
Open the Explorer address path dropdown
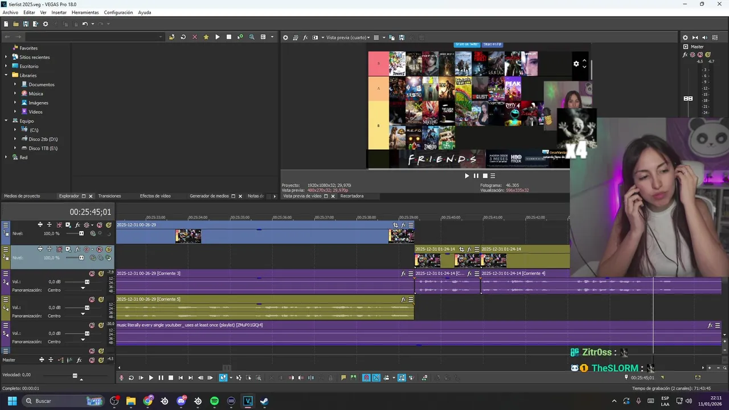(x=161, y=37)
